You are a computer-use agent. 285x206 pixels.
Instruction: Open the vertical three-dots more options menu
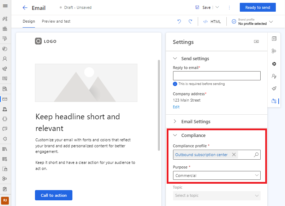[229, 7]
